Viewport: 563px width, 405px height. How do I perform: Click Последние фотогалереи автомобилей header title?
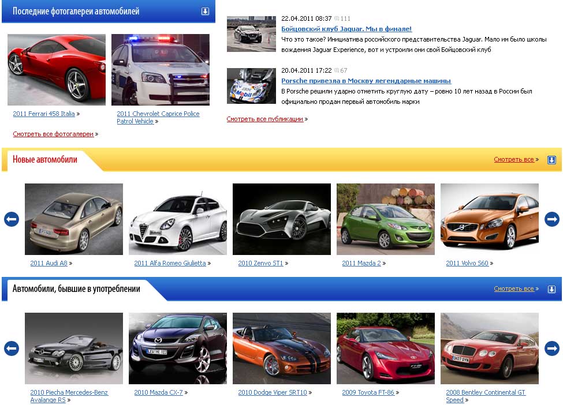[x=76, y=11]
